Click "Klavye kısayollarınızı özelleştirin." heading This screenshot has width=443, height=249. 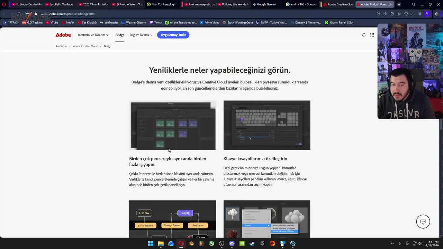(256, 159)
